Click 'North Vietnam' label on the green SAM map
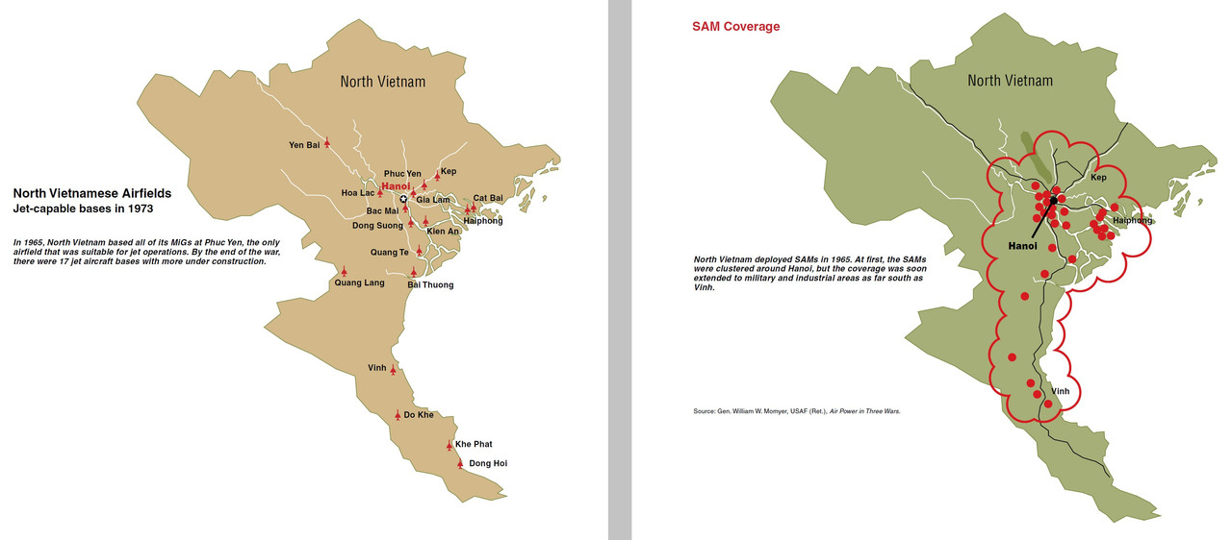The width and height of the screenshot is (1232, 540). [1010, 81]
